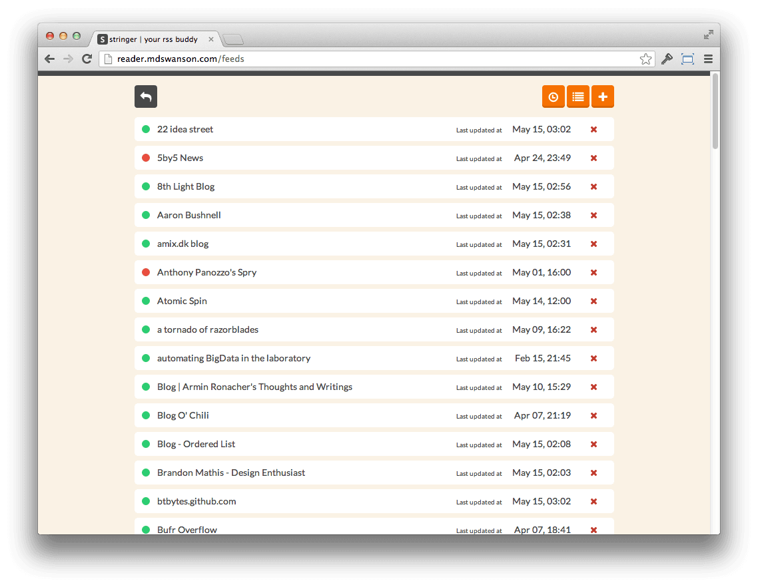This screenshot has height=587, width=758.
Task: Bookmark page with the star icon
Action: tap(645, 59)
